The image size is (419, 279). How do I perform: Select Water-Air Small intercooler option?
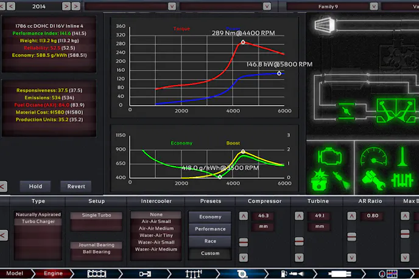157,241
